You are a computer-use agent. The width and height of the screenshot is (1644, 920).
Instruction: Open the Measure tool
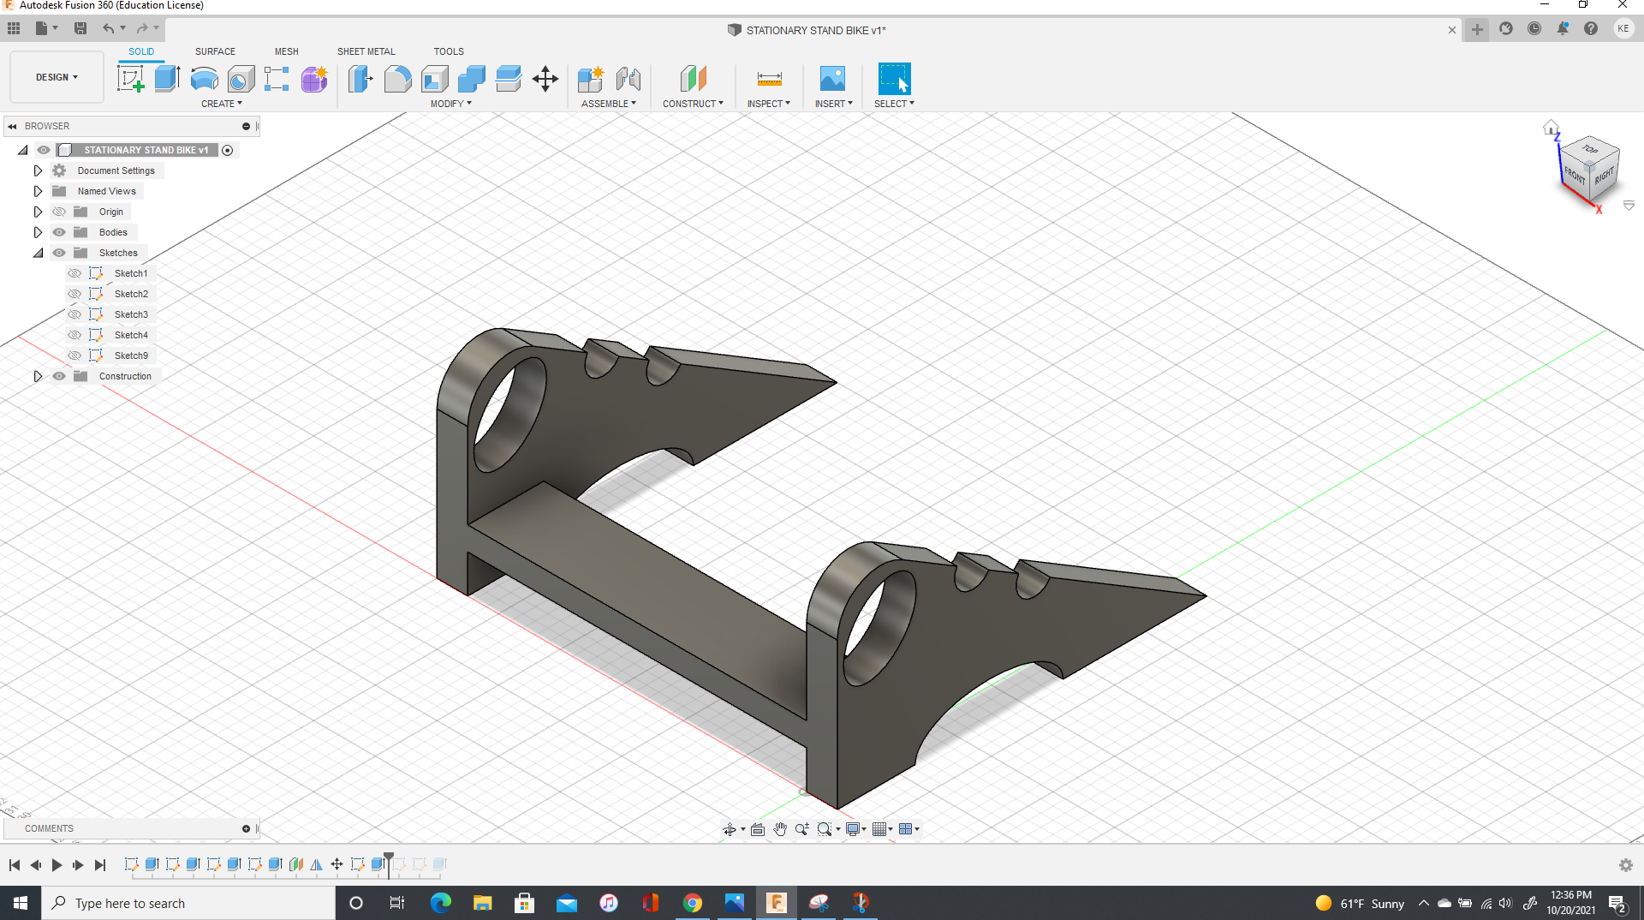pyautogui.click(x=769, y=78)
